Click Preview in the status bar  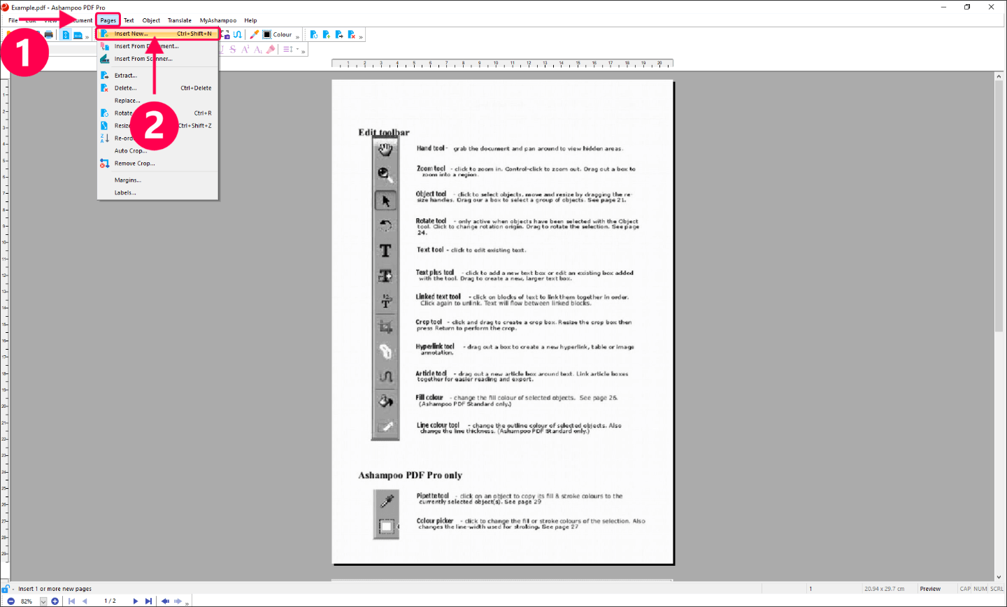coord(930,589)
